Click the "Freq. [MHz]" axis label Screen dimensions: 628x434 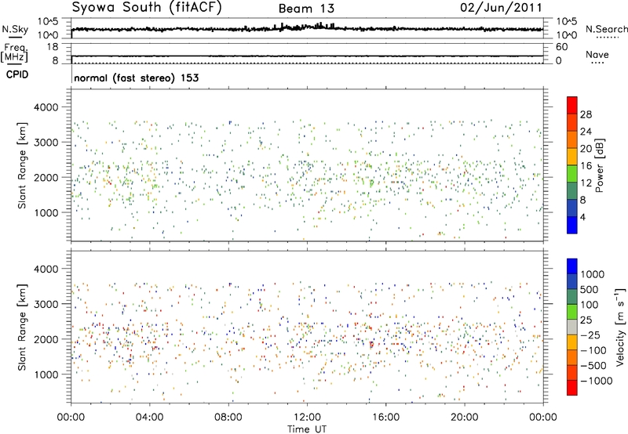(14, 52)
